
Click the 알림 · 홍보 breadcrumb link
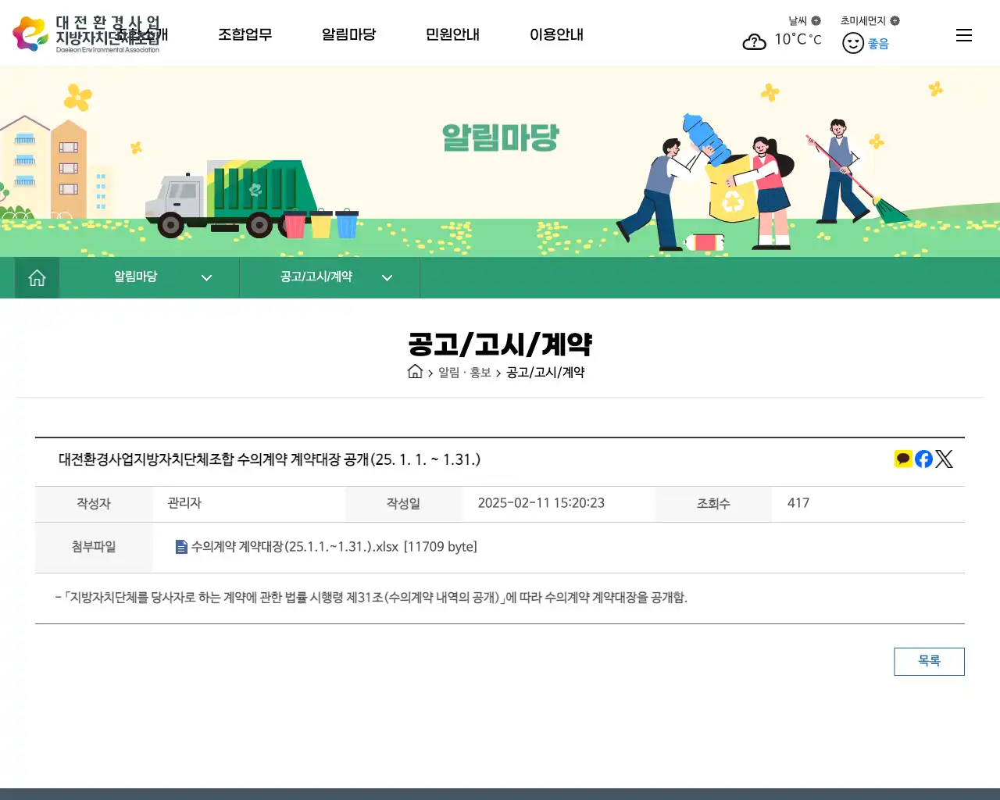(466, 373)
